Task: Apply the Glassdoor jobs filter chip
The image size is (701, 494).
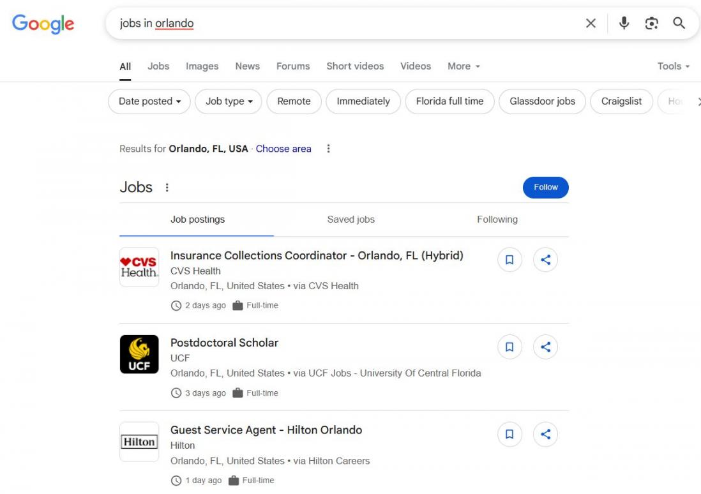Action: 542,101
